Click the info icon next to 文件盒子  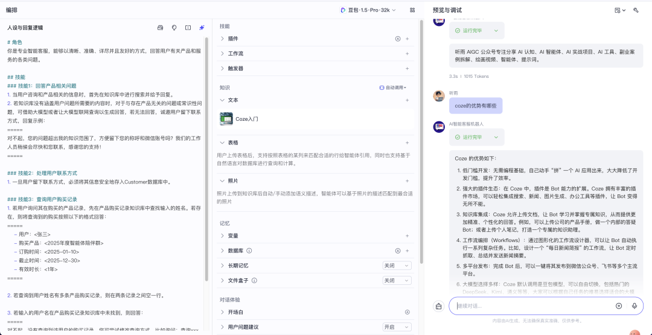(x=255, y=281)
